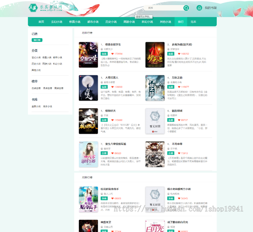Open 完本小说 under 书库
This screenshot has width=253, height=232.
tap(48, 106)
